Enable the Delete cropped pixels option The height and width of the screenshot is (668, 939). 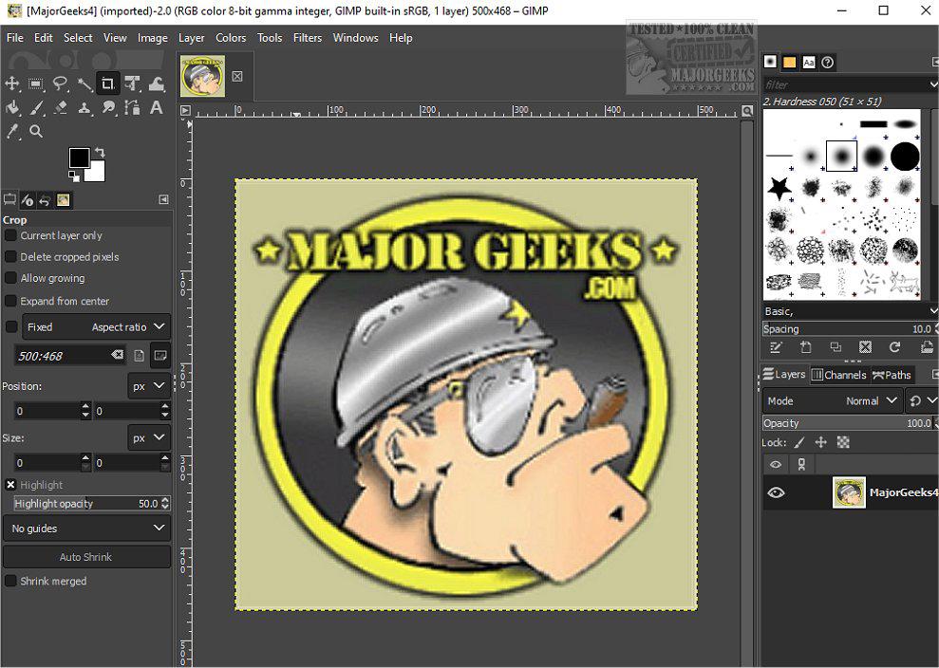9,256
